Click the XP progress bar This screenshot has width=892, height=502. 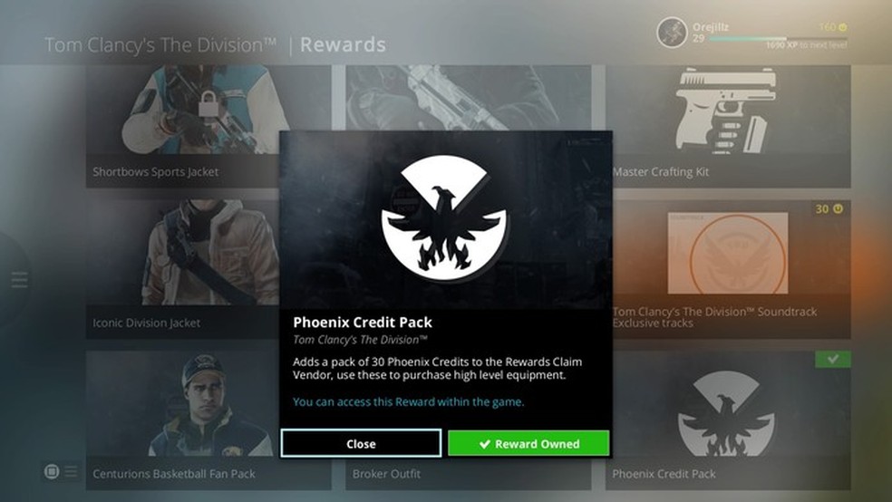(x=778, y=39)
